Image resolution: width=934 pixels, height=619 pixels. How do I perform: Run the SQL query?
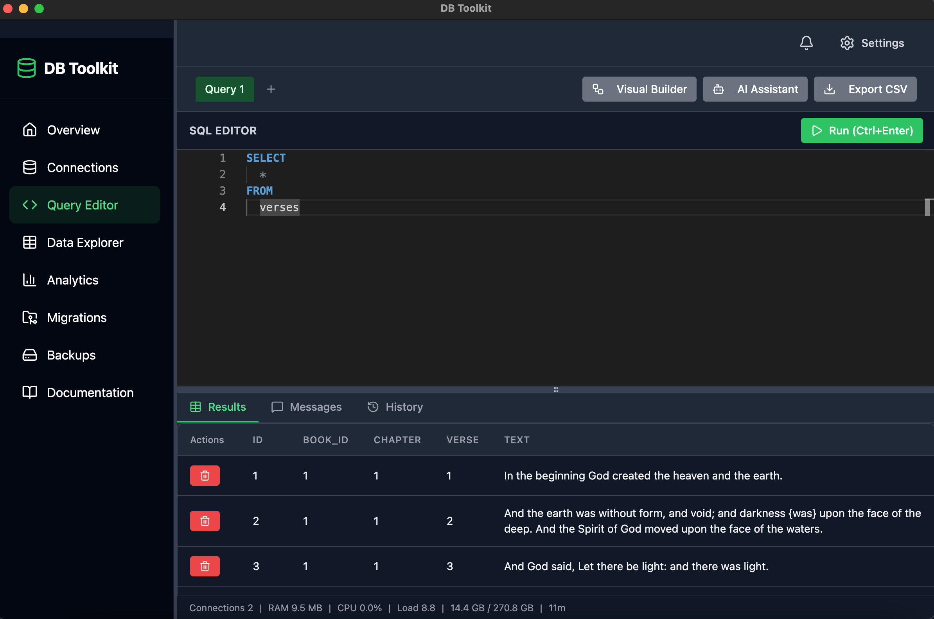point(862,130)
